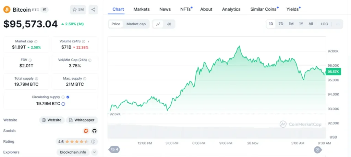Click the rating info icon beside stars
Screen dimensions: 351x157
point(93,142)
